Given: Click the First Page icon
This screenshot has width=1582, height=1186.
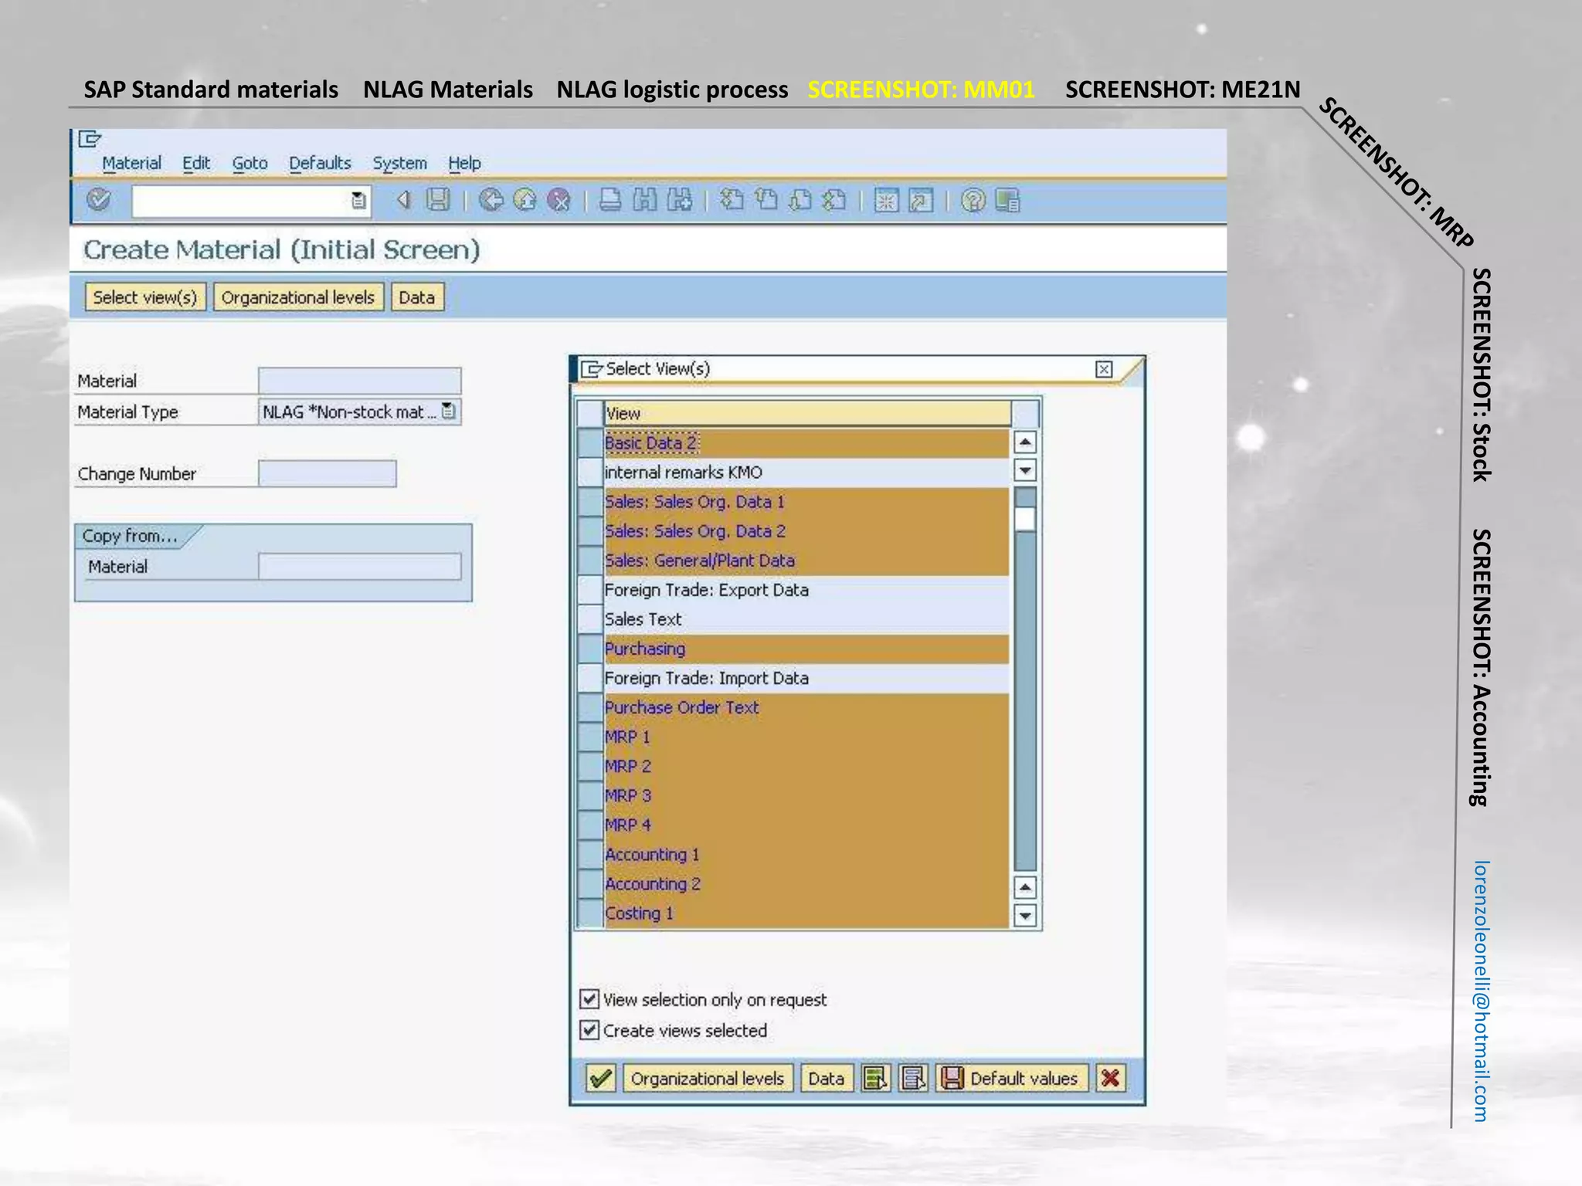Looking at the screenshot, I should [732, 201].
